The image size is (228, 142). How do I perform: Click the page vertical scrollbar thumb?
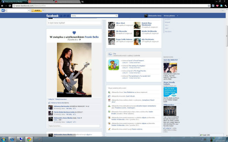click(227, 36)
